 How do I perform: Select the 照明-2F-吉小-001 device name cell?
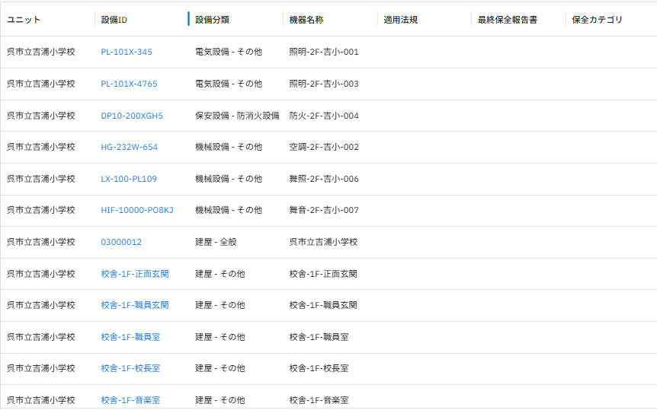pos(324,52)
